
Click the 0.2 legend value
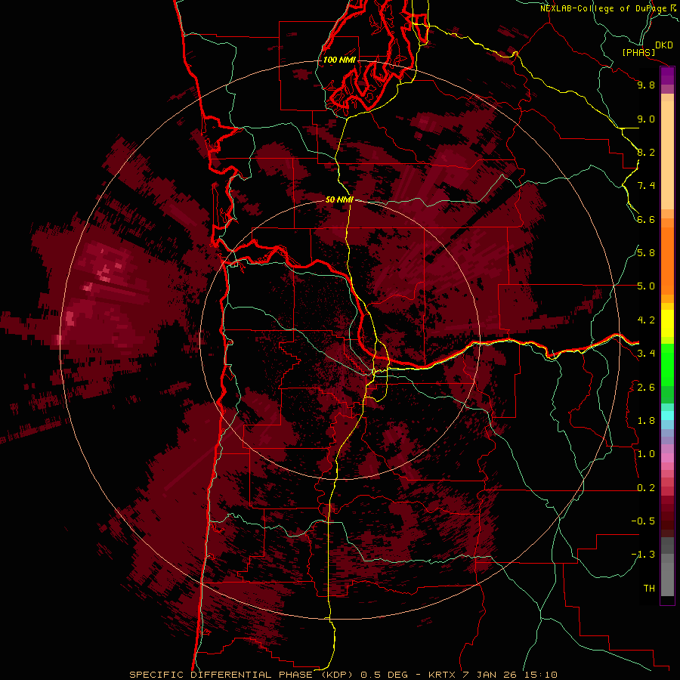pos(646,488)
